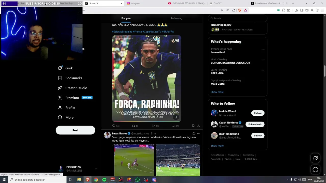Open the floating Messages chat button

[x=315, y=170]
